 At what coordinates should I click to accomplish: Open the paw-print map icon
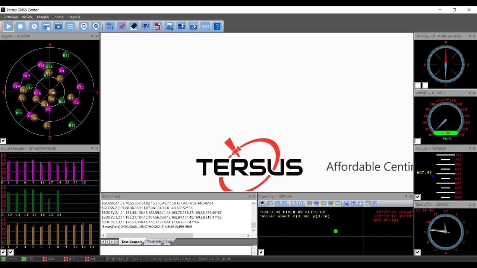click(96, 26)
